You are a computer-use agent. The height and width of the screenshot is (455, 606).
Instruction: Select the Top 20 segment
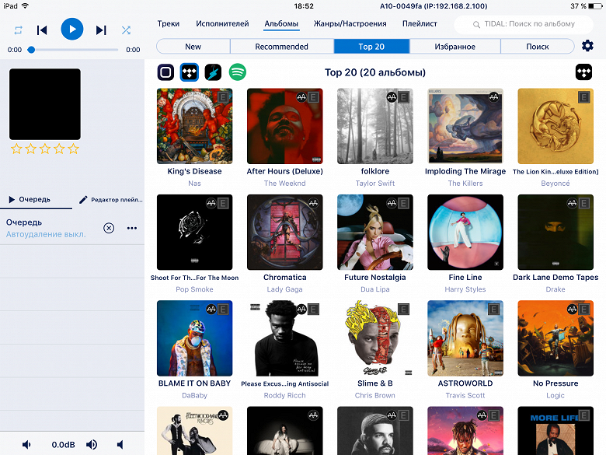coord(371,47)
